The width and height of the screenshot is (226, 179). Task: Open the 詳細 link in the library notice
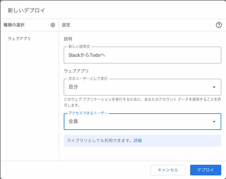tap(138, 141)
